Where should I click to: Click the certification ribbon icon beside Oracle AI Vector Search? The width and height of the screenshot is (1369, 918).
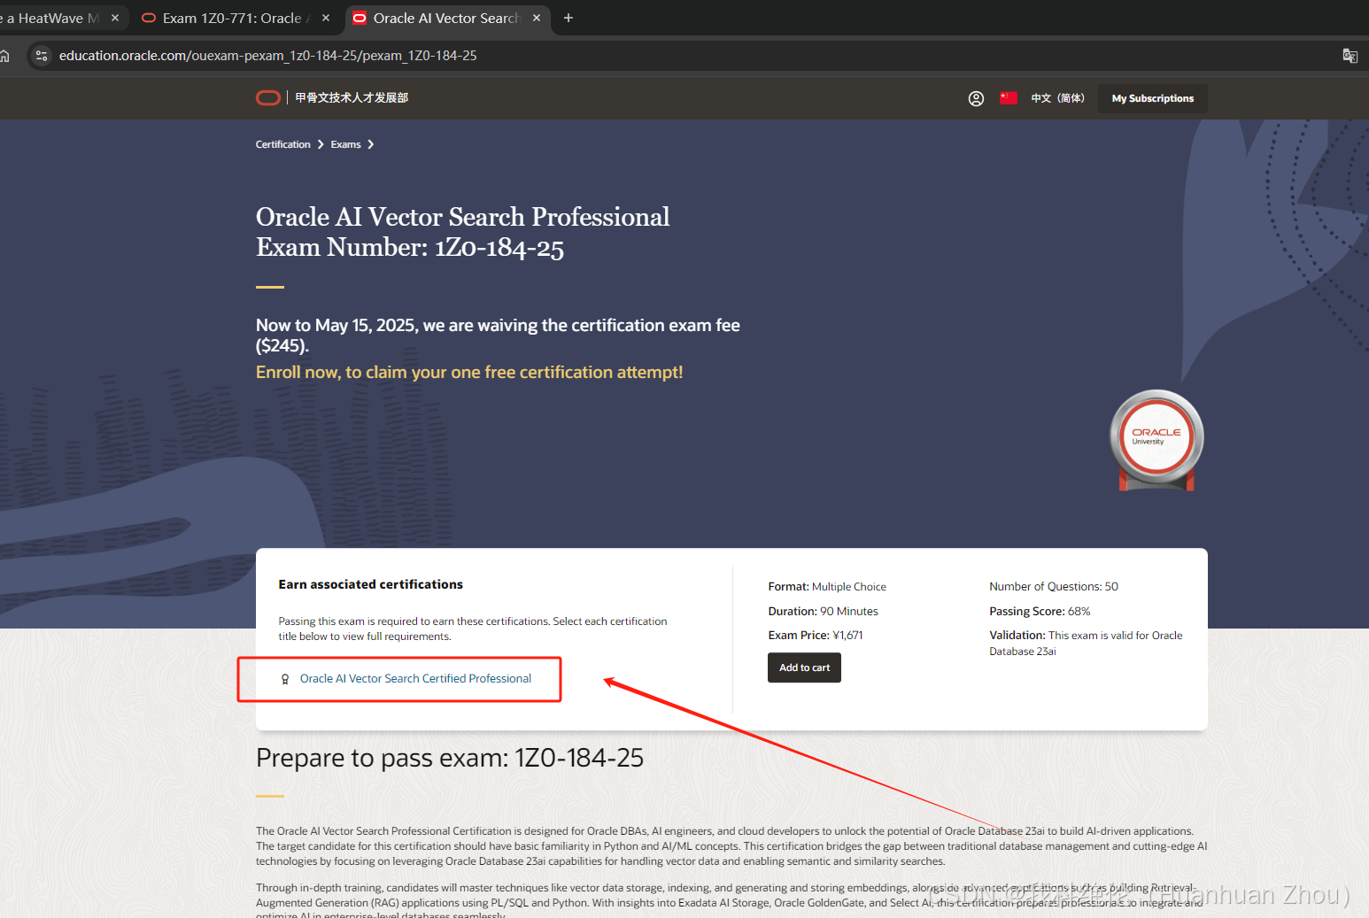(285, 679)
